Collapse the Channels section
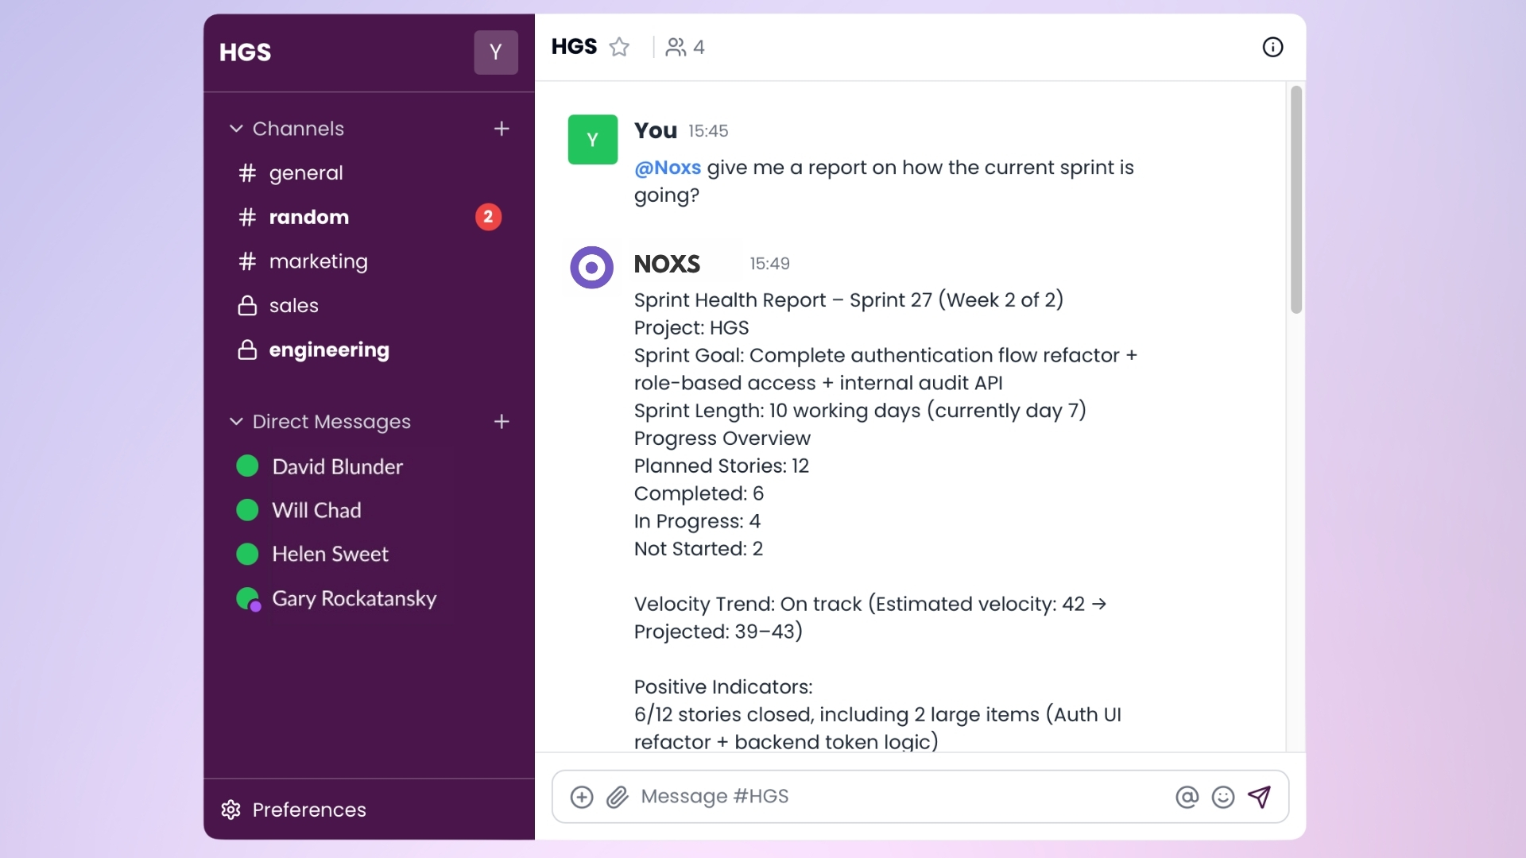The image size is (1526, 858). (236, 129)
